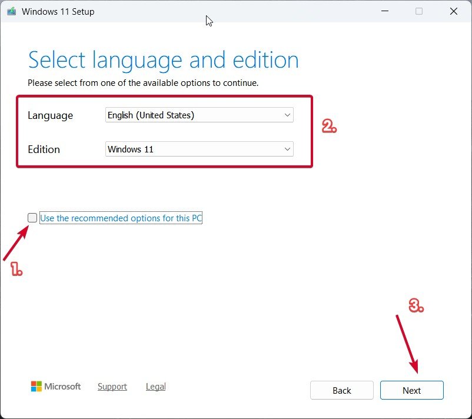Screen dimensions: 472x419
Task: Click the Windows 11 Setup title bar text
Action: pos(57,11)
